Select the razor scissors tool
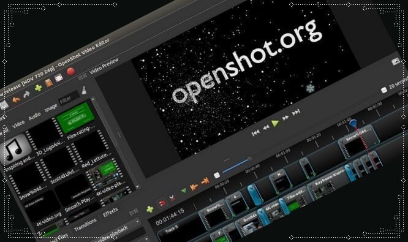The width and height of the screenshot is (408, 242). click(172, 199)
